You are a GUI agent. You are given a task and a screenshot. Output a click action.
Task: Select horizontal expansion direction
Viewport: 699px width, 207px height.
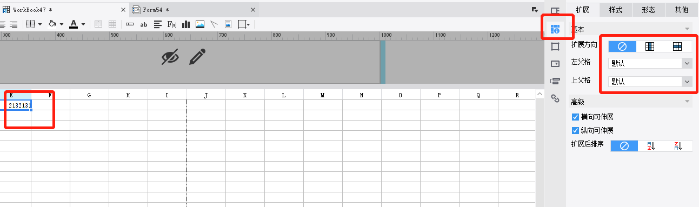[677, 46]
